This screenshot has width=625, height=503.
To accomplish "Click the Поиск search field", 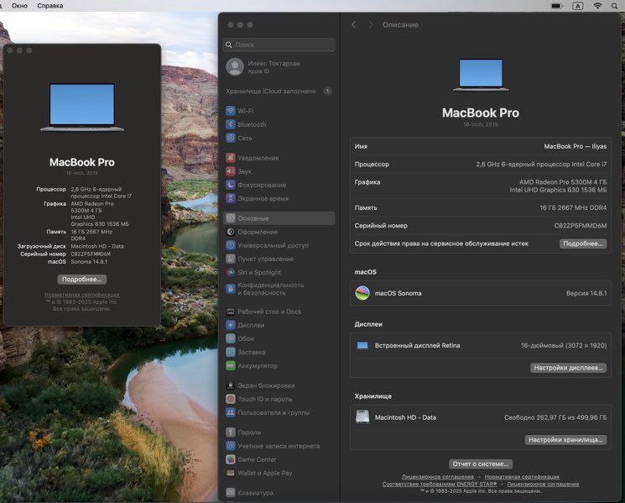I will (x=279, y=45).
